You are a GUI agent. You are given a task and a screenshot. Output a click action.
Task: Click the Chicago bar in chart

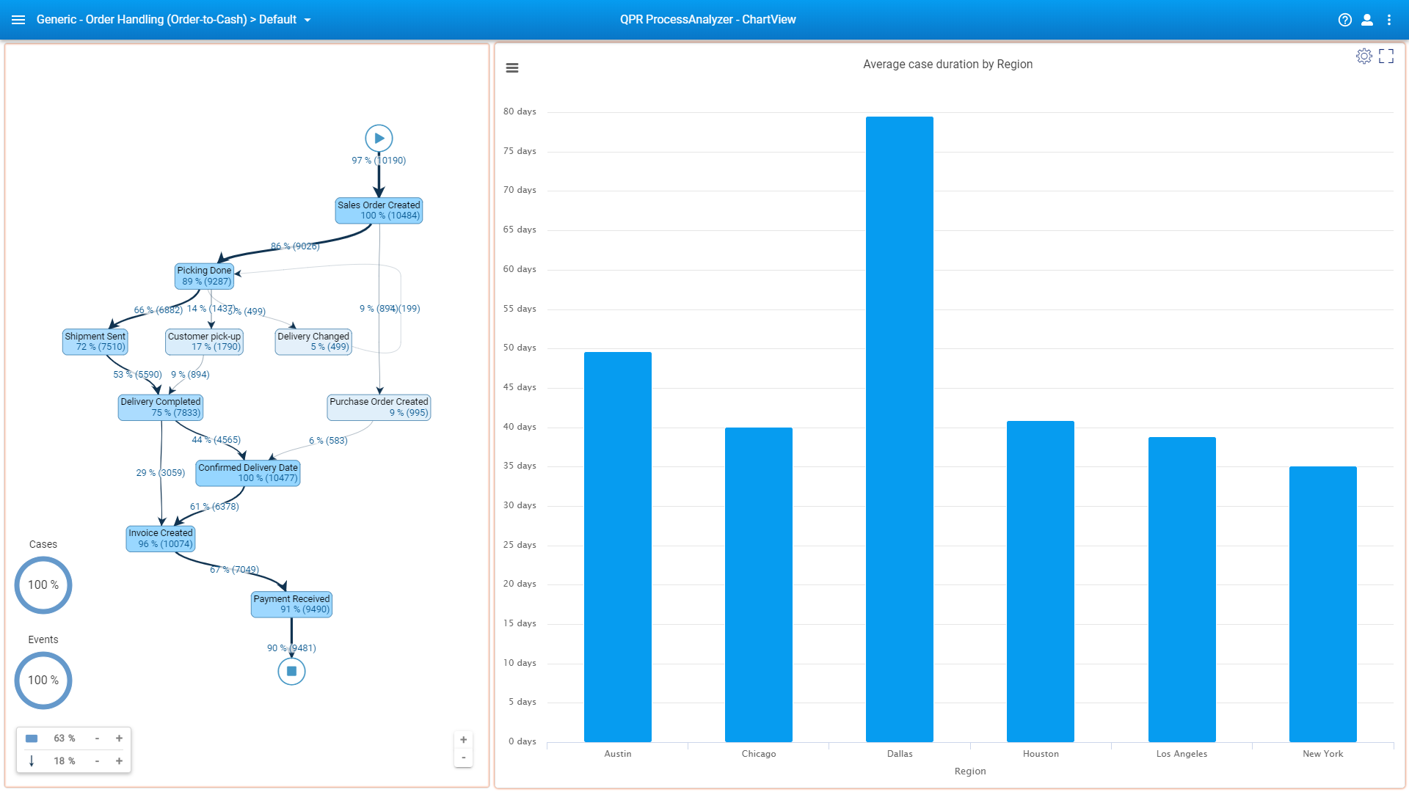click(759, 584)
